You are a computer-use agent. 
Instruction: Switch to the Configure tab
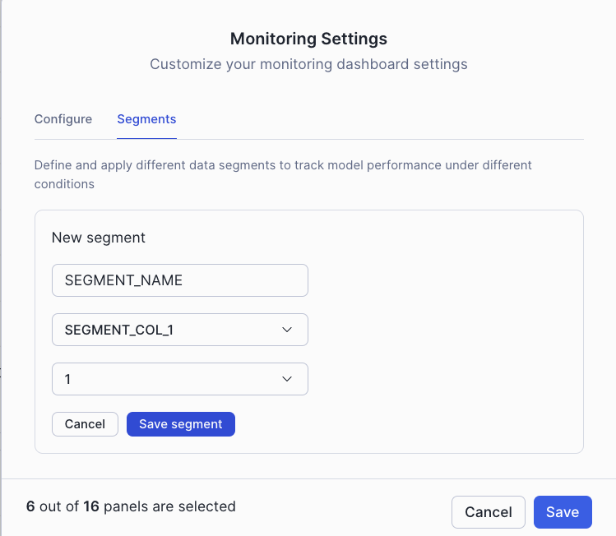click(63, 119)
